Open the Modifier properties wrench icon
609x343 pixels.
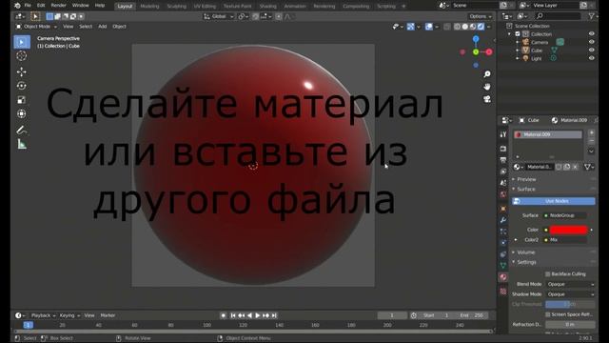[x=503, y=220]
